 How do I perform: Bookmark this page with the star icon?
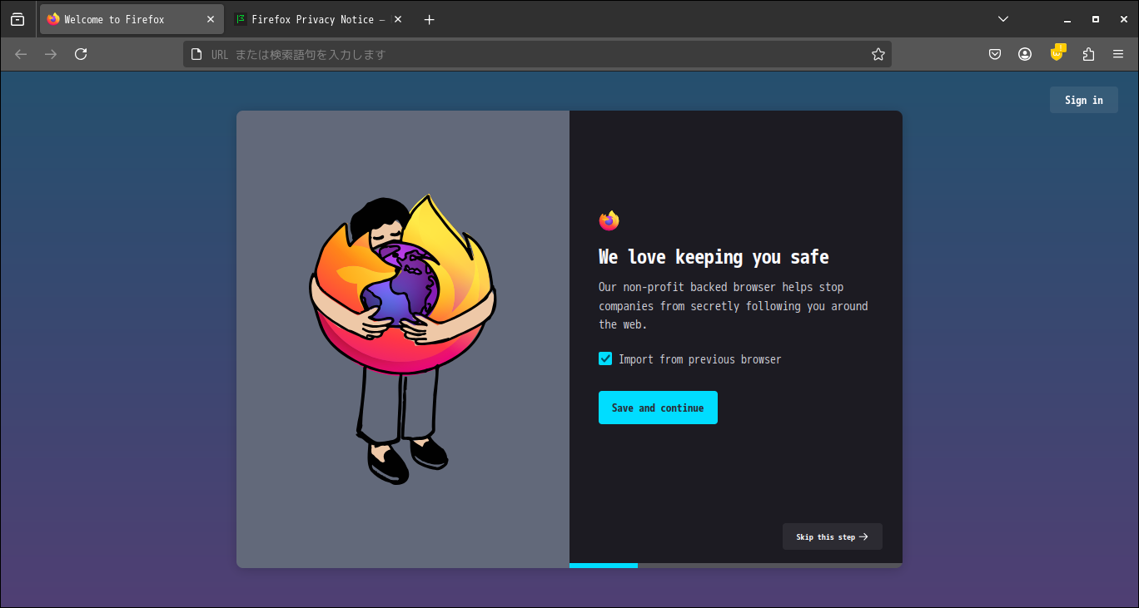[878, 53]
